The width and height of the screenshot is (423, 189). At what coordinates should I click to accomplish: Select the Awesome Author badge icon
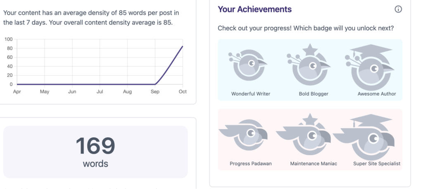coord(371,66)
